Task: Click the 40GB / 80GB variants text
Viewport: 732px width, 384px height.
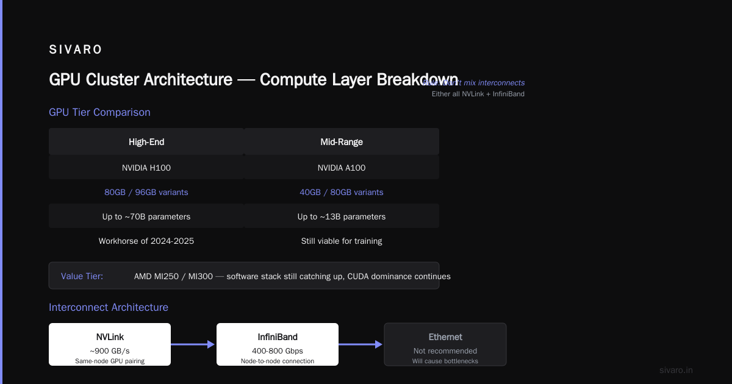Action: 342,192
